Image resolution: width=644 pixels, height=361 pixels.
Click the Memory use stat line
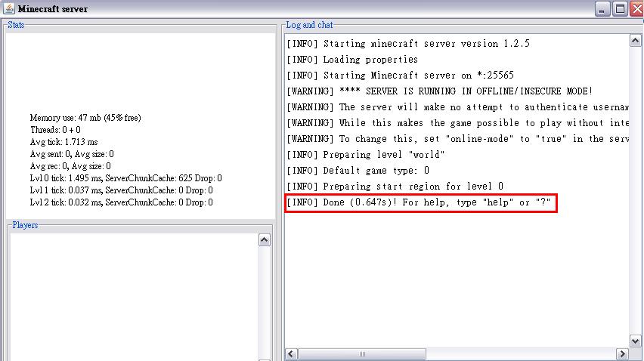pyautogui.click(x=85, y=118)
